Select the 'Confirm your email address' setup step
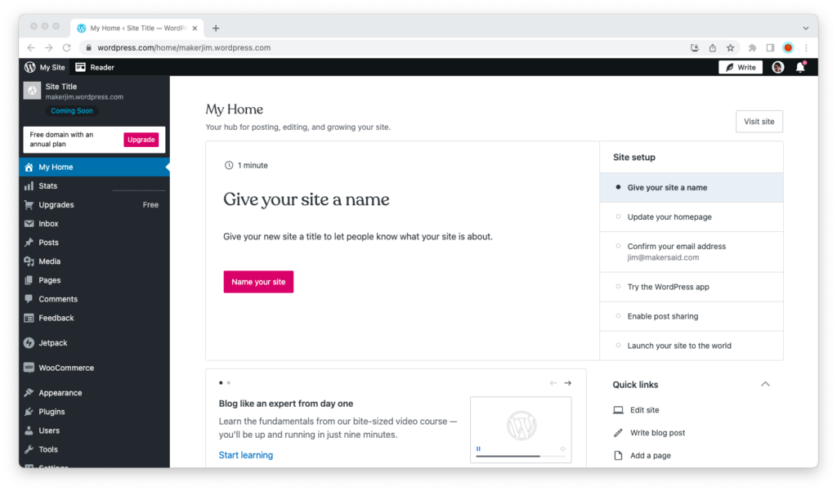Image resolution: width=837 pixels, height=491 pixels. [692, 252]
